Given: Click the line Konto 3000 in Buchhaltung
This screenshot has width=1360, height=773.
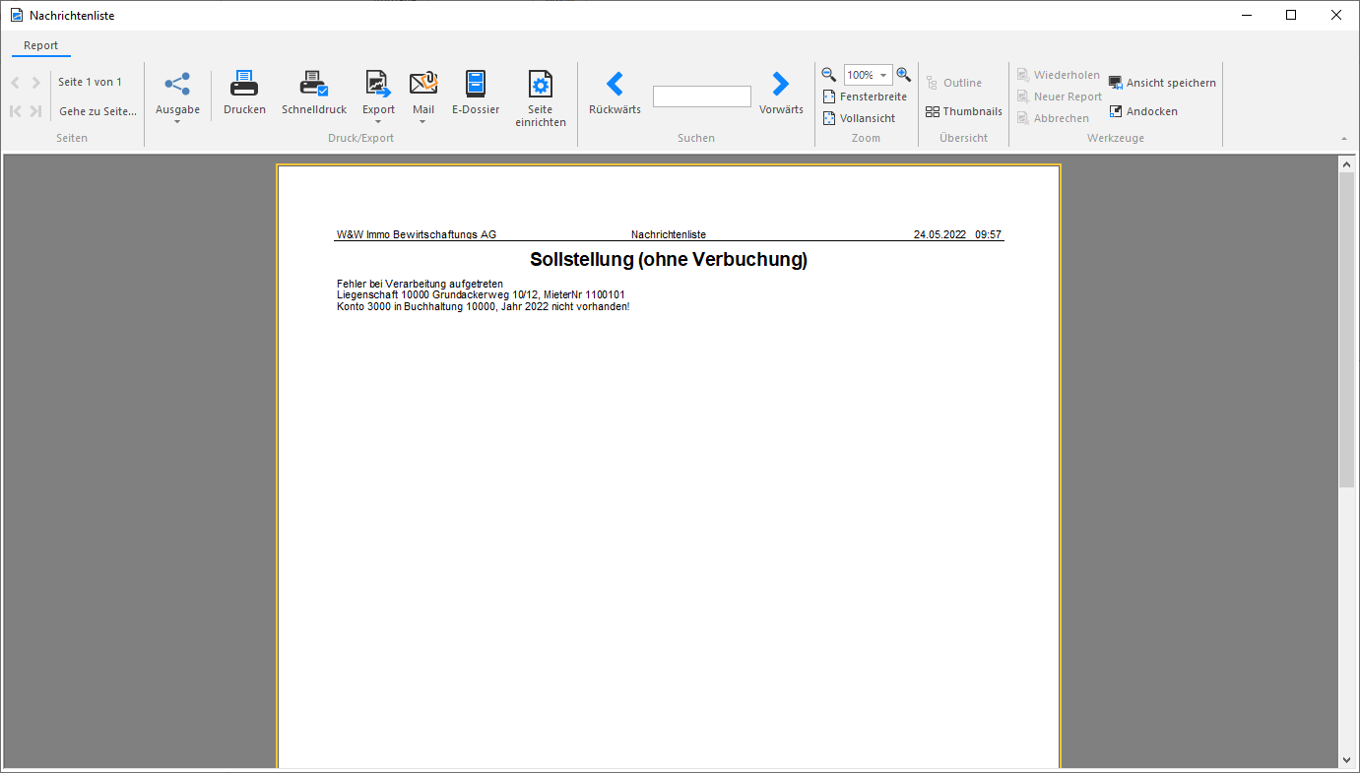Looking at the screenshot, I should (x=484, y=307).
